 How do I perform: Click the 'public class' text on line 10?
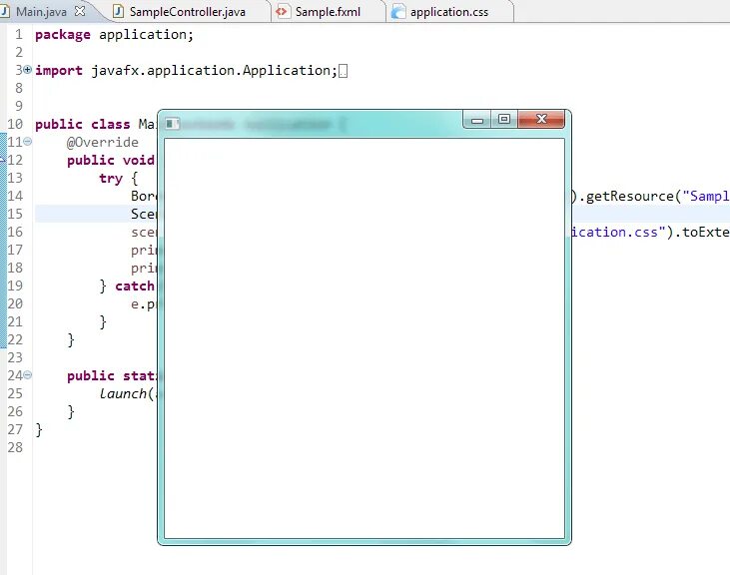[83, 124]
